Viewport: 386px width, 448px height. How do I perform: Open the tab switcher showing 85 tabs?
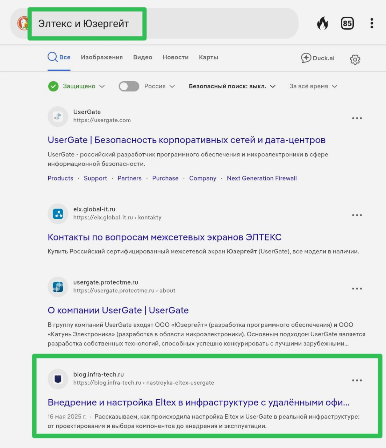[x=347, y=23]
